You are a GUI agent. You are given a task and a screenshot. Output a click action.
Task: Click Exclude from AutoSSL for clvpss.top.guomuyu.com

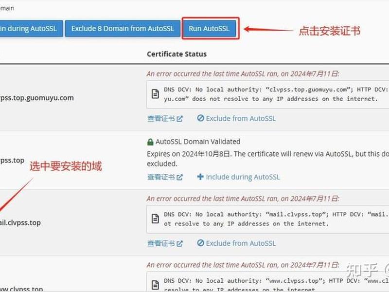[236, 118]
